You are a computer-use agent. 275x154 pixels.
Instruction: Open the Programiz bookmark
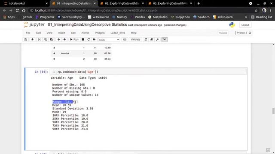[x=45, y=17]
